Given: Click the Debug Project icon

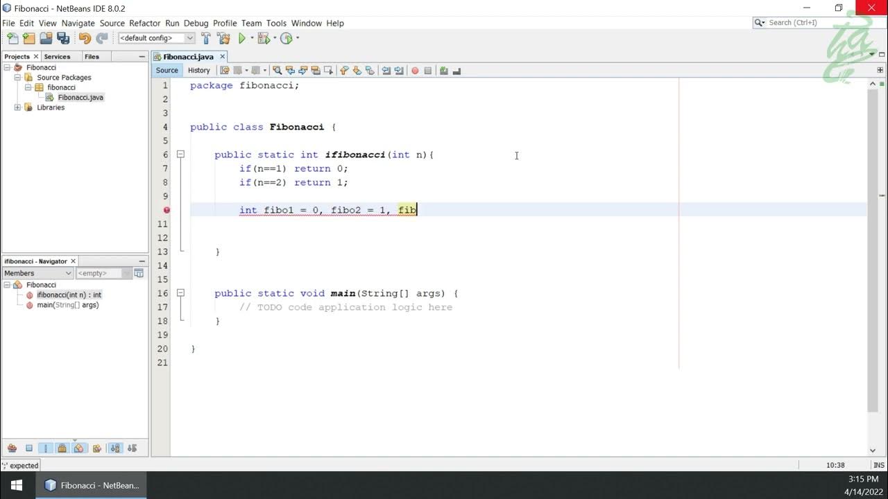Looking at the screenshot, I should click(x=263, y=38).
